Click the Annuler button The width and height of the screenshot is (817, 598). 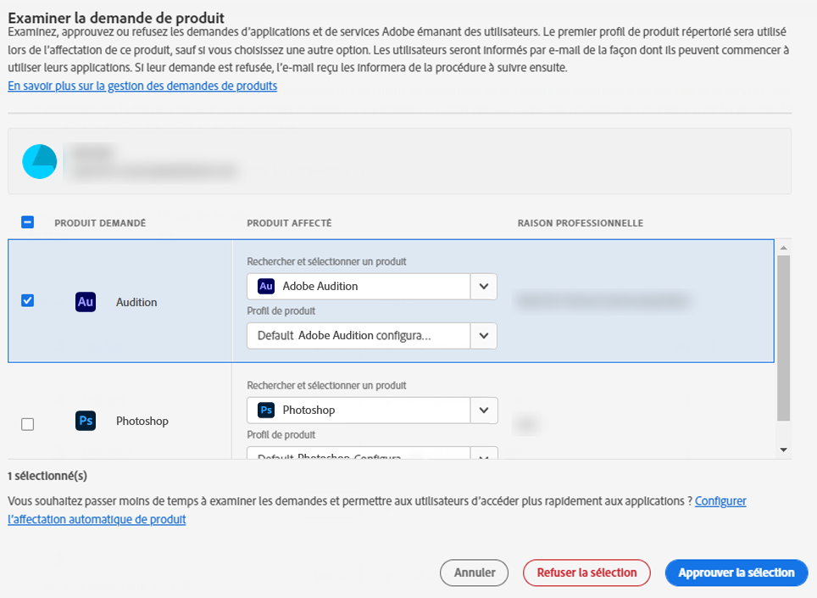(x=474, y=573)
